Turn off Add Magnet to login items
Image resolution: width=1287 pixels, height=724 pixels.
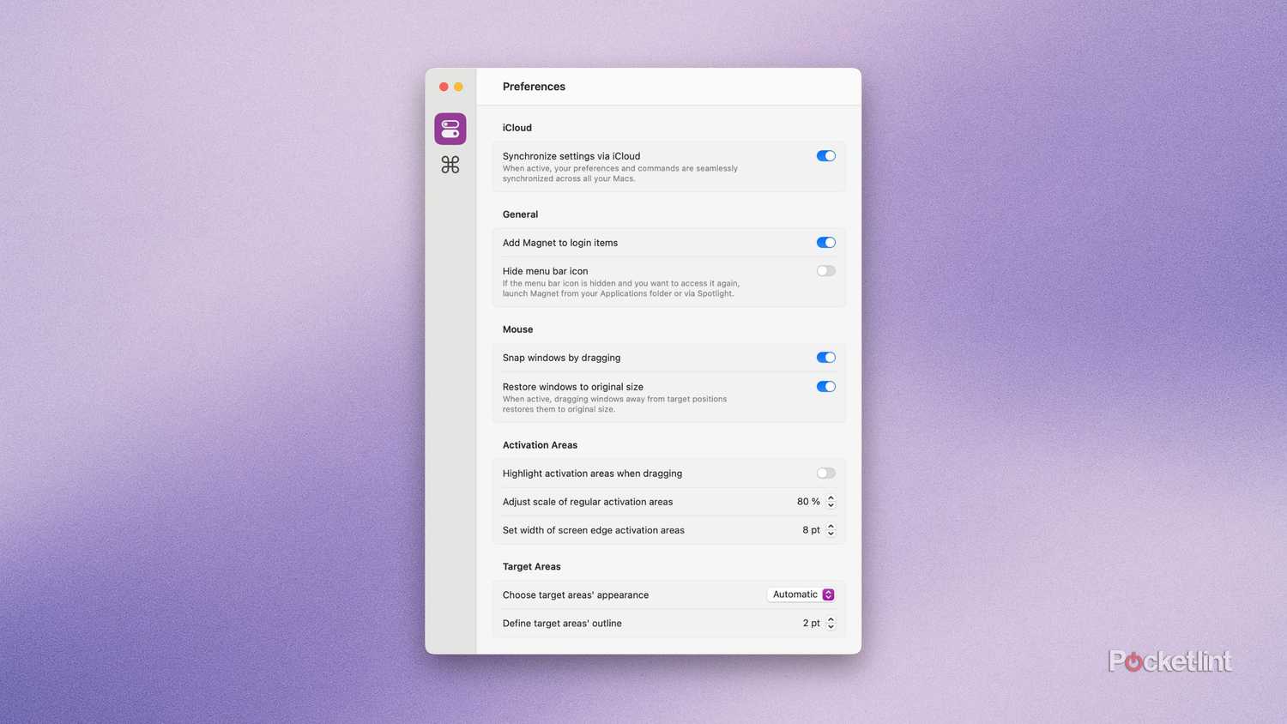tap(825, 242)
